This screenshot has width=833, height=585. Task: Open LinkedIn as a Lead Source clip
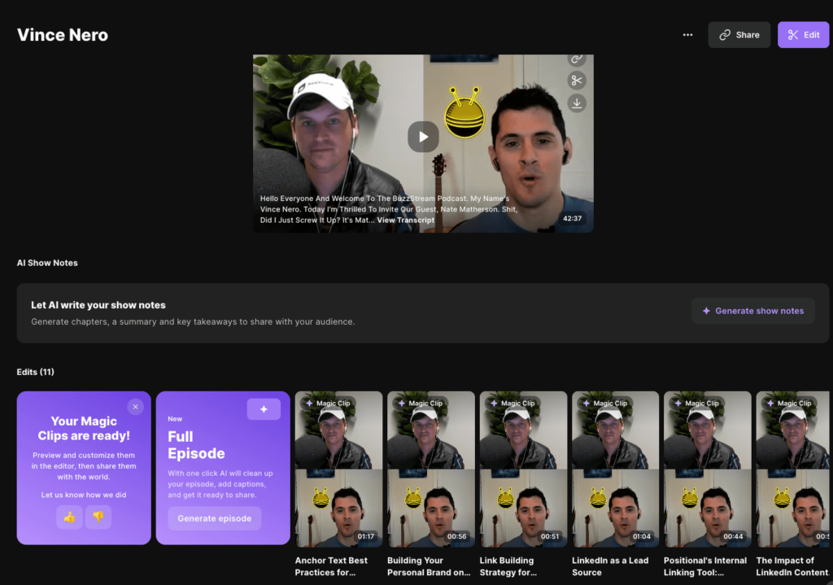coord(615,469)
